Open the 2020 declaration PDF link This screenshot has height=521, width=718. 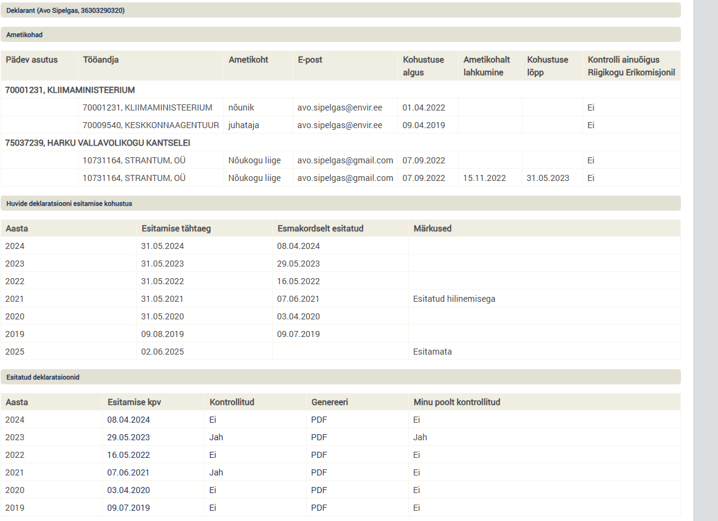(x=319, y=490)
